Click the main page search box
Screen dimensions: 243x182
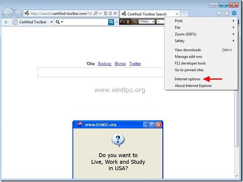pos(101,72)
